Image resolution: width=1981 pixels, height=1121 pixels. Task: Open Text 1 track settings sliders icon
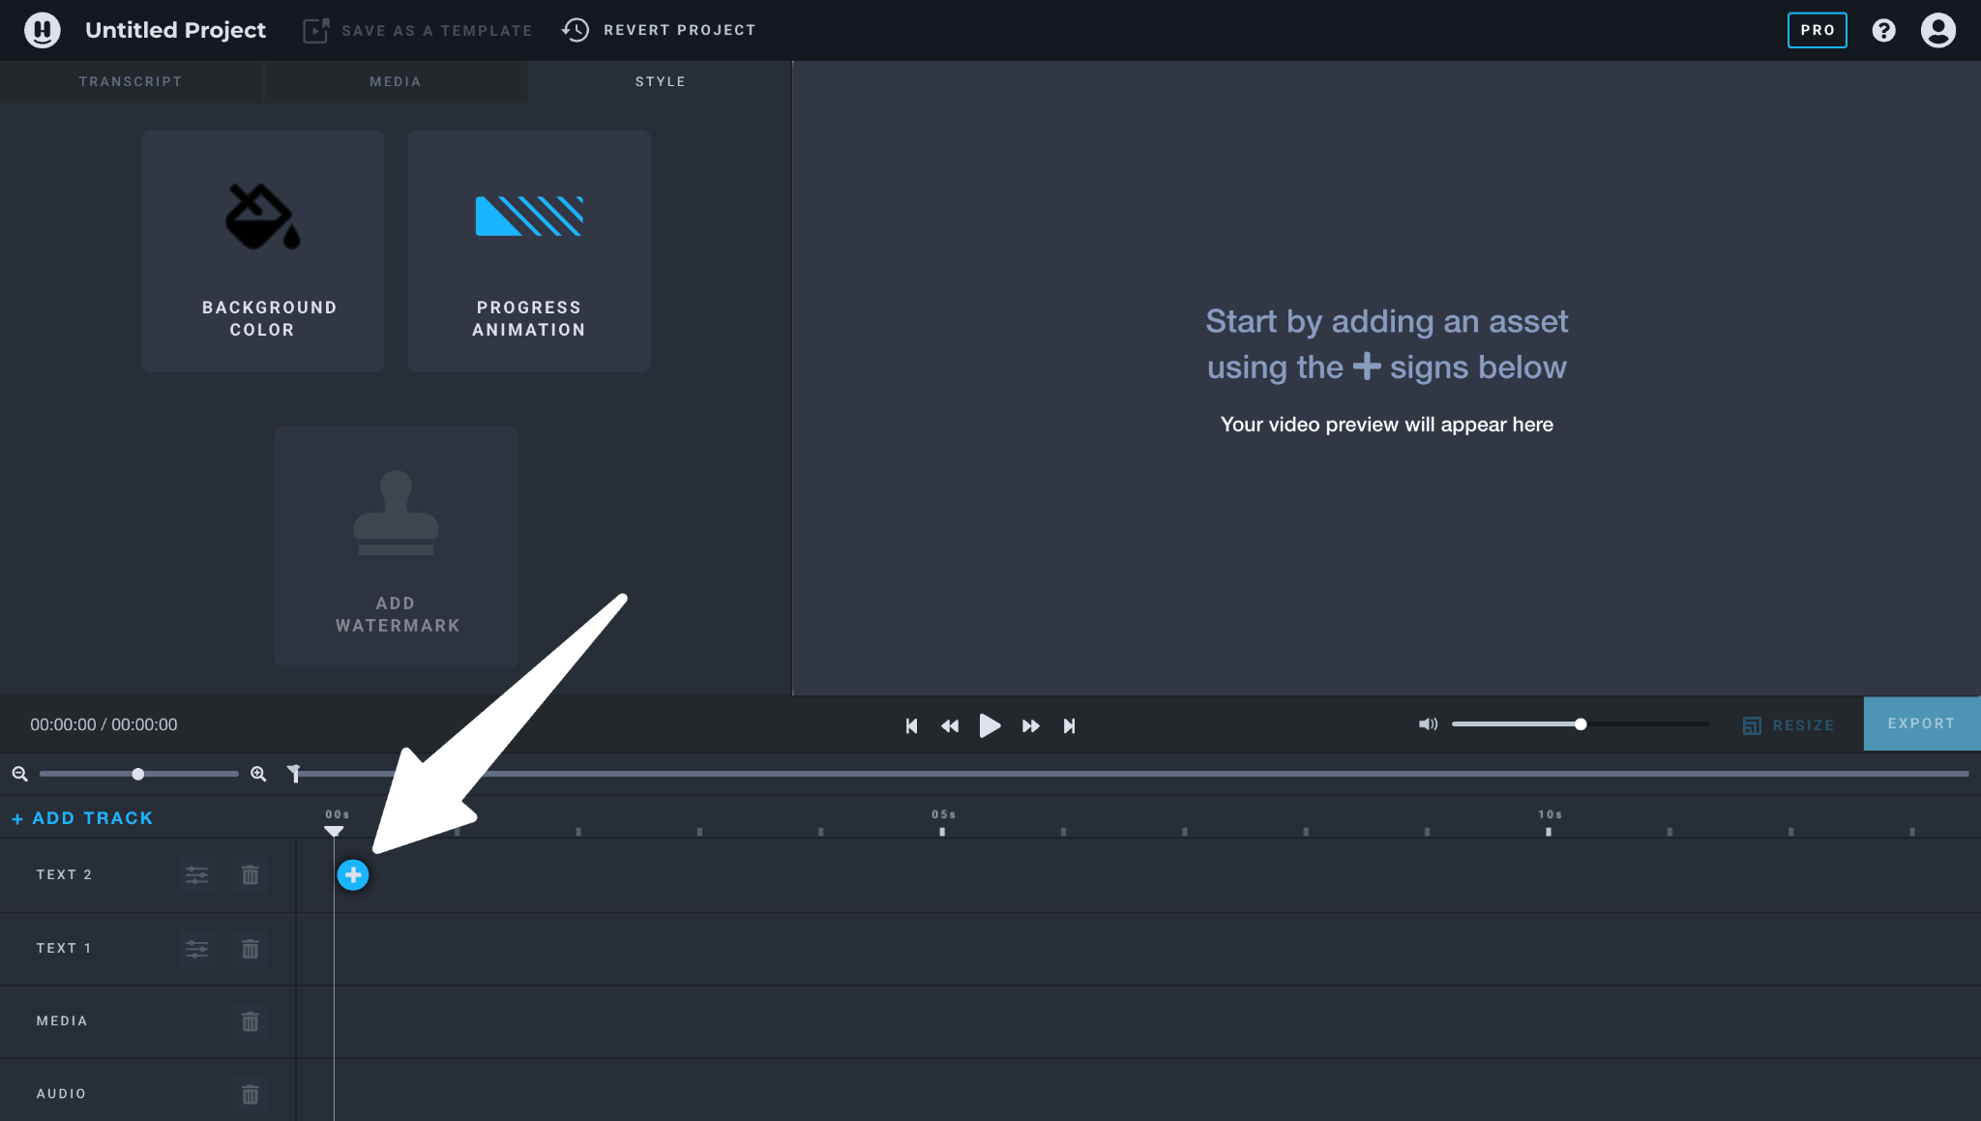[x=196, y=948]
